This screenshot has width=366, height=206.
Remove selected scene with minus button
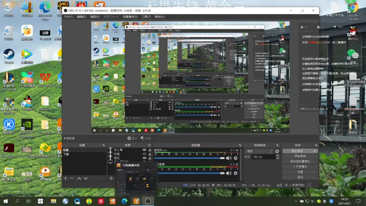click(72, 179)
